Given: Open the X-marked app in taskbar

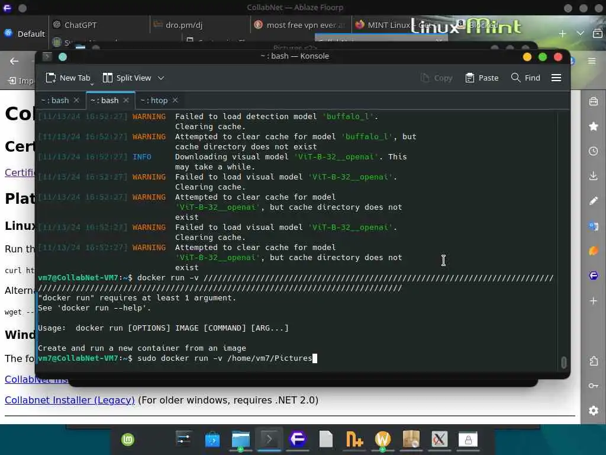Looking at the screenshot, I should [440, 440].
